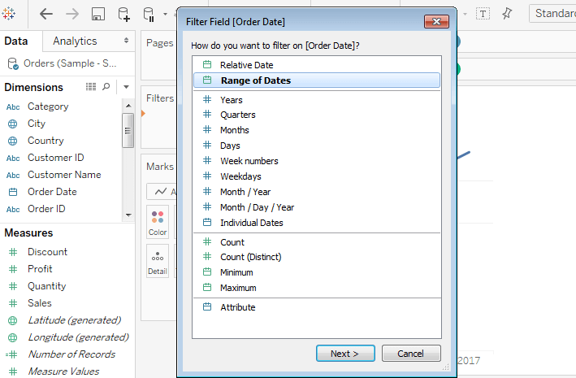Expand the Analytics tab options arrows
The height and width of the screenshot is (378, 576).
tap(126, 41)
